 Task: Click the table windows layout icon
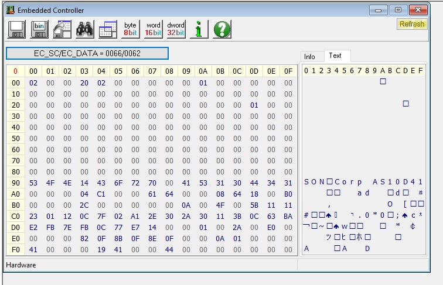(x=108, y=29)
